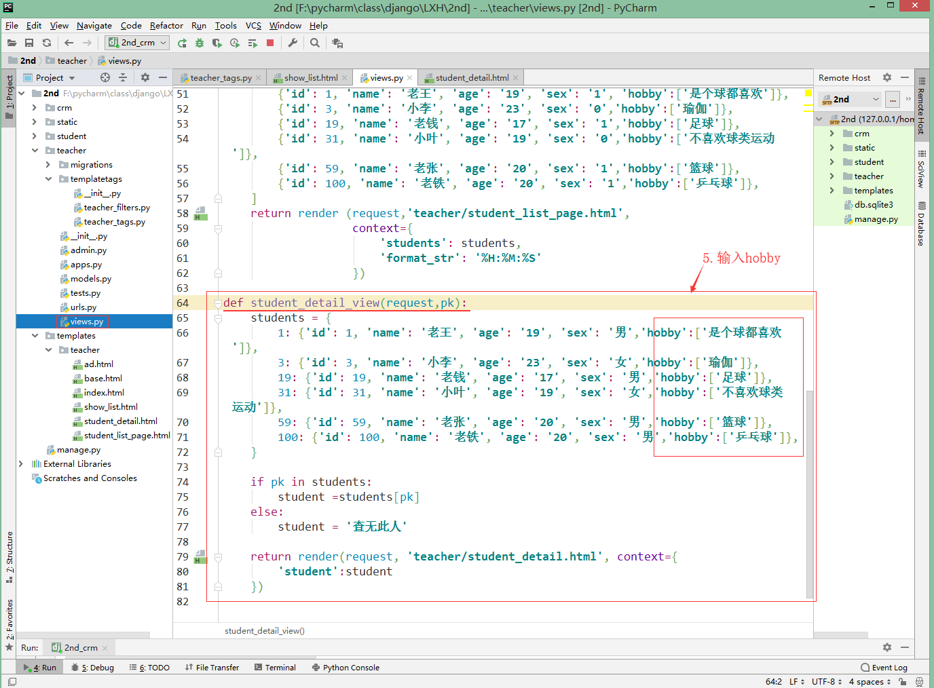Open Settings via the wrench icon
The image size is (934, 688).
pos(293,43)
